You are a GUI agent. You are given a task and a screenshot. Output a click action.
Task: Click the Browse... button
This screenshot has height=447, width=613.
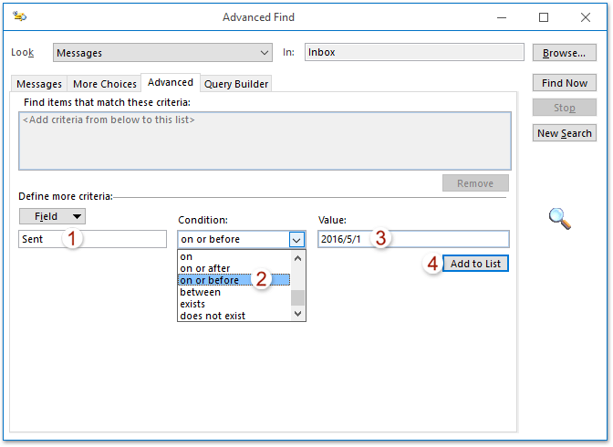pyautogui.click(x=564, y=52)
